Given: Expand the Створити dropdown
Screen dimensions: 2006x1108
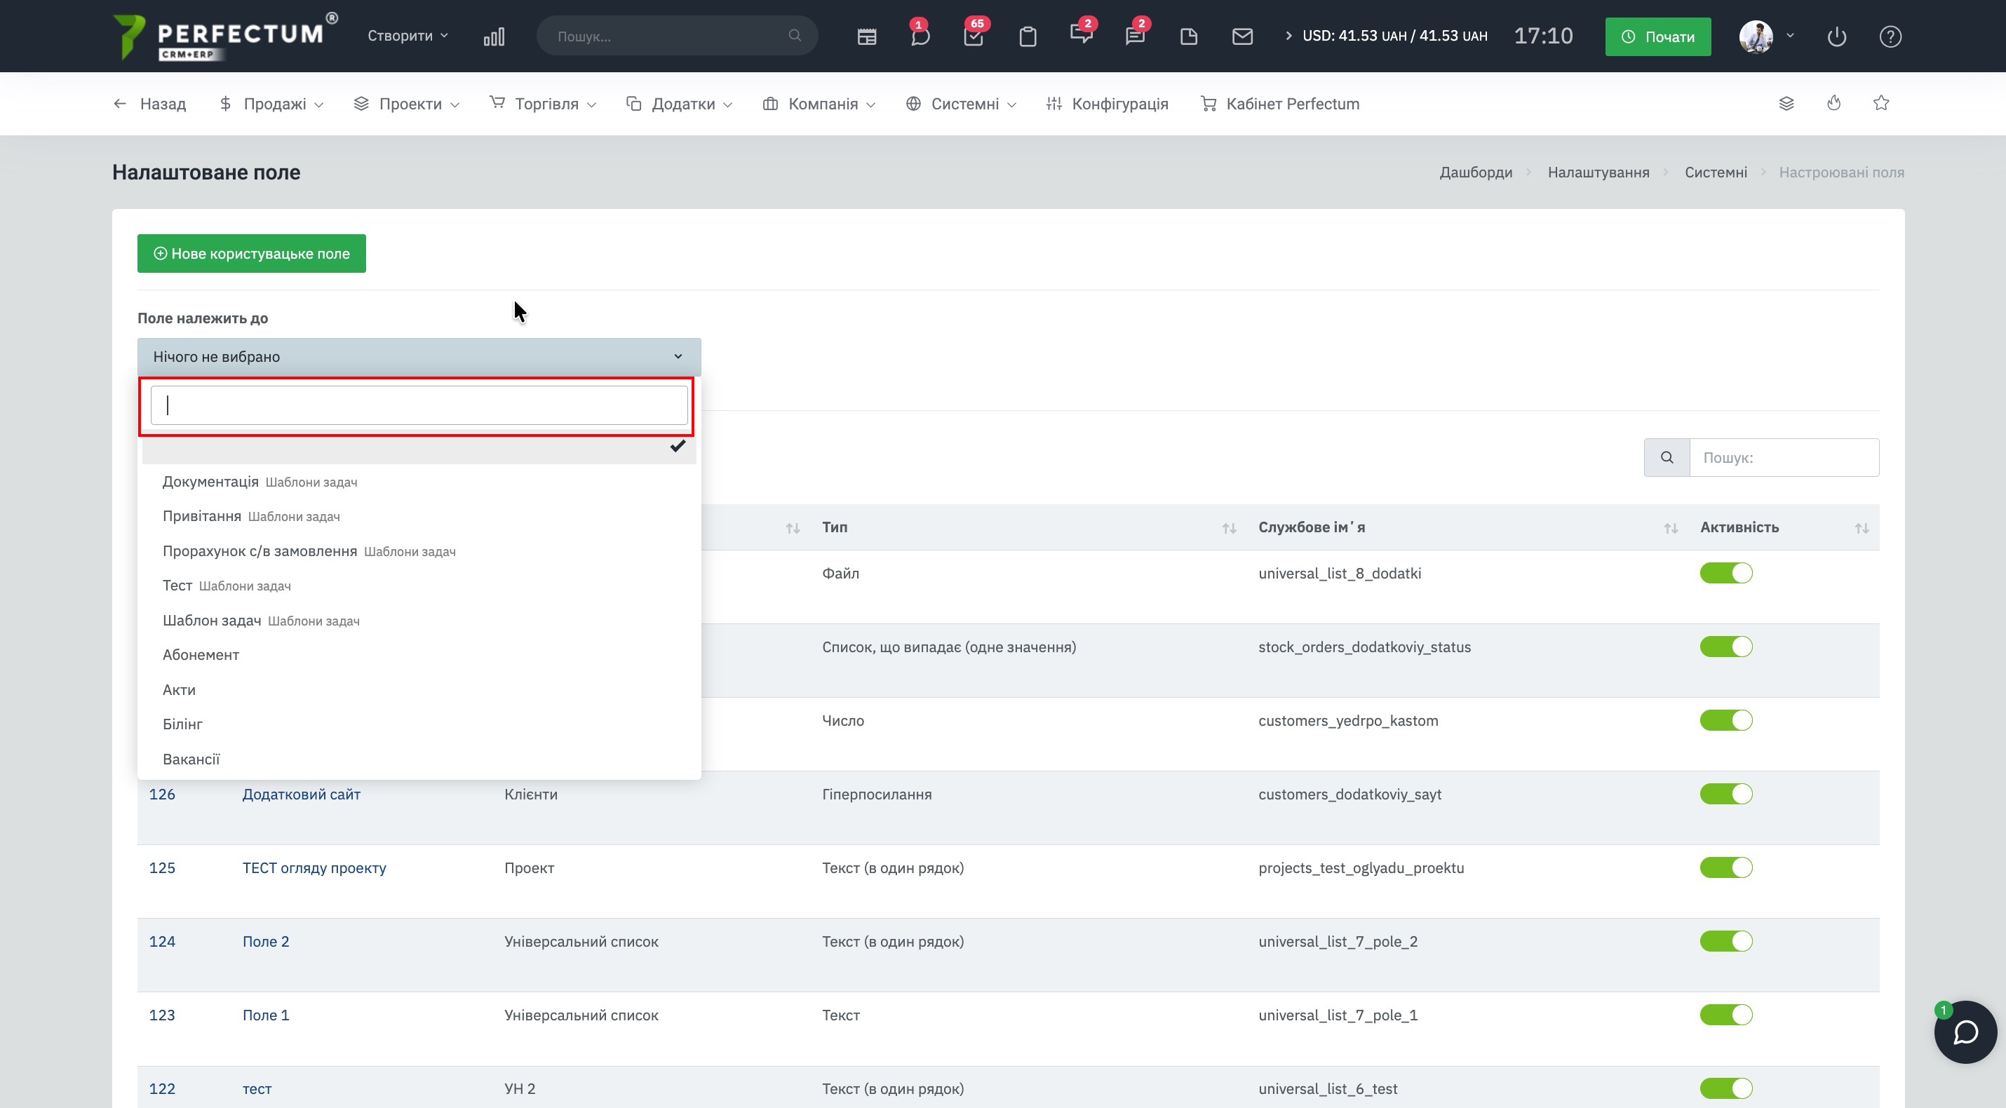Looking at the screenshot, I should coord(408,36).
